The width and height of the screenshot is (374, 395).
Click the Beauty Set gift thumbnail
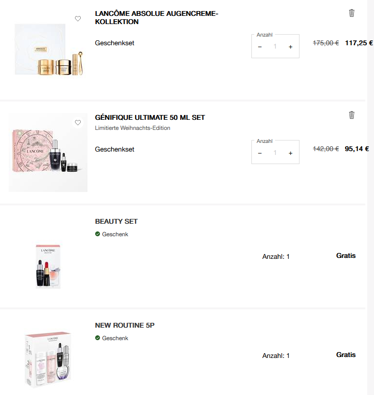click(x=48, y=266)
